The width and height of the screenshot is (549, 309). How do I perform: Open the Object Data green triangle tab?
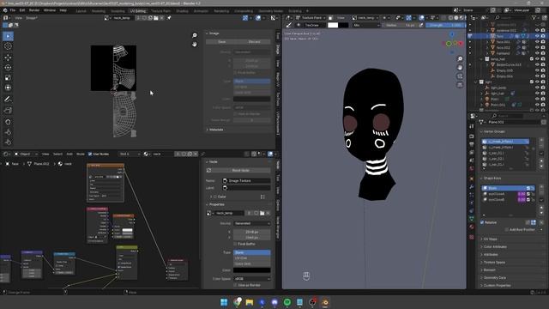472,218
